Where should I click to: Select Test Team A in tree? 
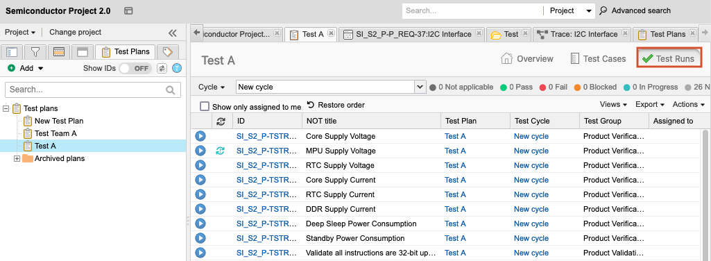tap(55, 133)
